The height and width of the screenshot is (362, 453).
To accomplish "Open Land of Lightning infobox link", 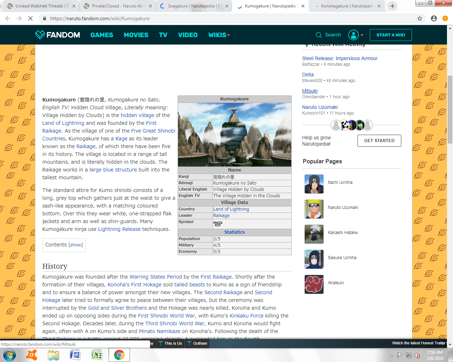I will click(231, 209).
